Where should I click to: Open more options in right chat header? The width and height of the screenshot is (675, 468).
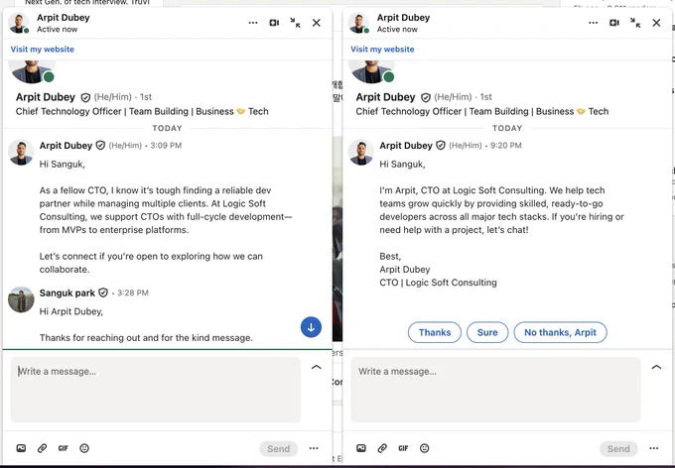(594, 23)
